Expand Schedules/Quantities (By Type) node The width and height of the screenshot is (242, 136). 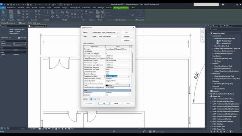click(209, 94)
